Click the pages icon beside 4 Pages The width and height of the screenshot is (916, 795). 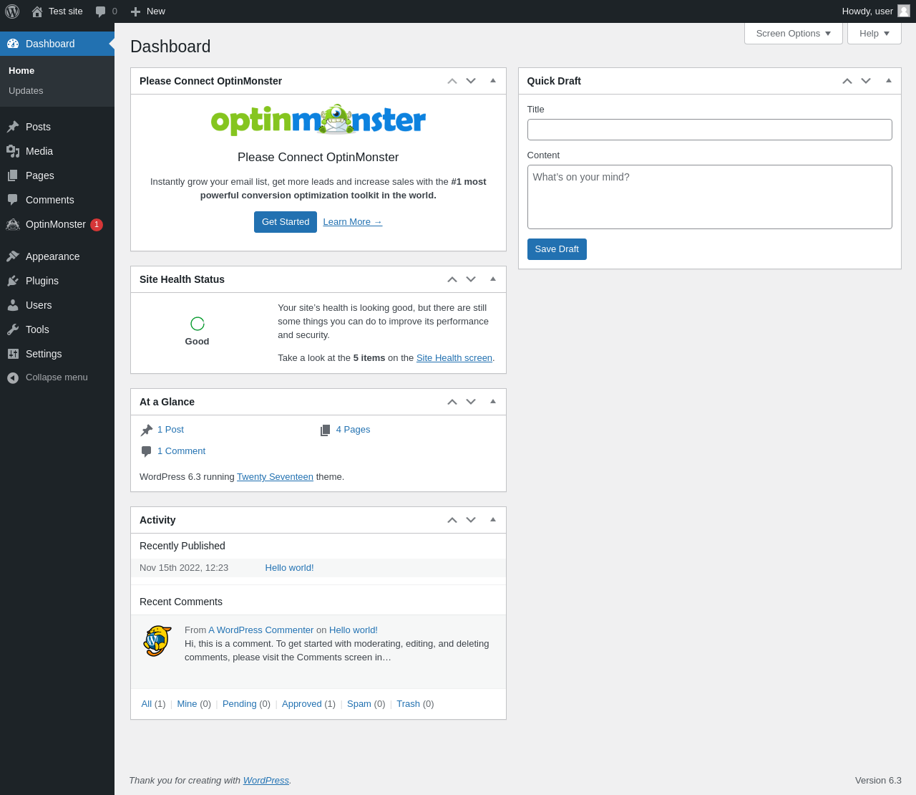click(326, 430)
